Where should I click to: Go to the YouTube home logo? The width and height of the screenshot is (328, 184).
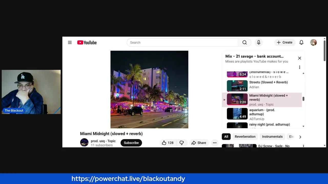click(87, 42)
